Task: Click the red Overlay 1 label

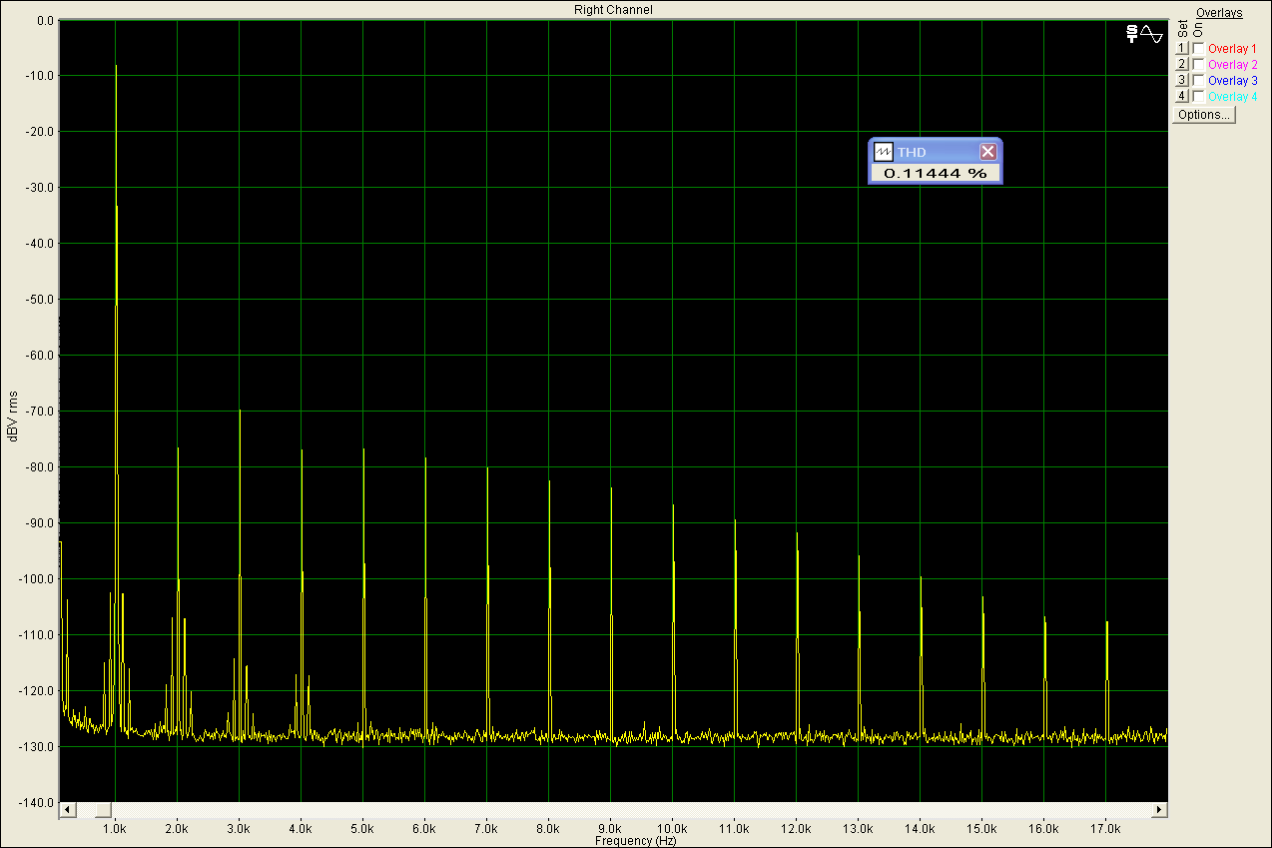Action: 1232,48
